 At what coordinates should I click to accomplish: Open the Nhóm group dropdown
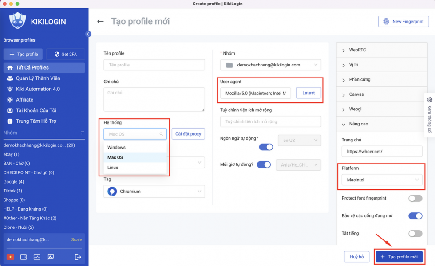click(270, 65)
